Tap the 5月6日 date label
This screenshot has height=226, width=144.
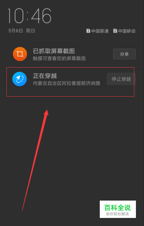click(x=15, y=31)
